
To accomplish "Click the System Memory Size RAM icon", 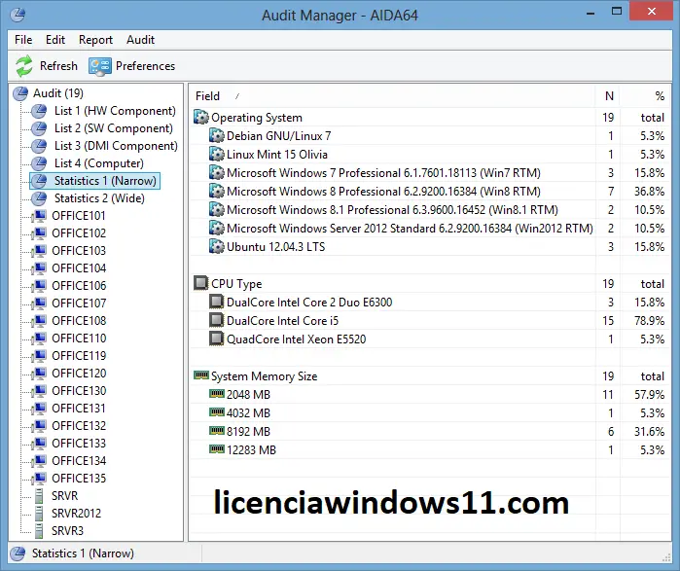I will [201, 375].
